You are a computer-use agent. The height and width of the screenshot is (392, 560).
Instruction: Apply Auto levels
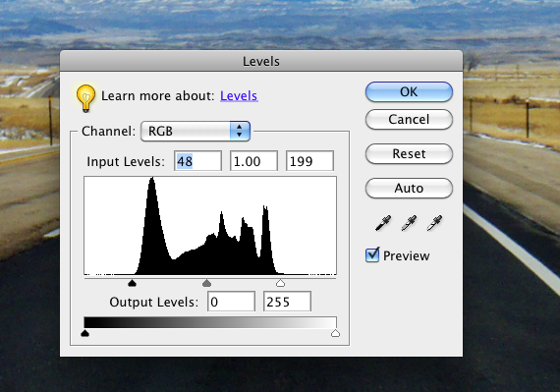[x=409, y=189]
